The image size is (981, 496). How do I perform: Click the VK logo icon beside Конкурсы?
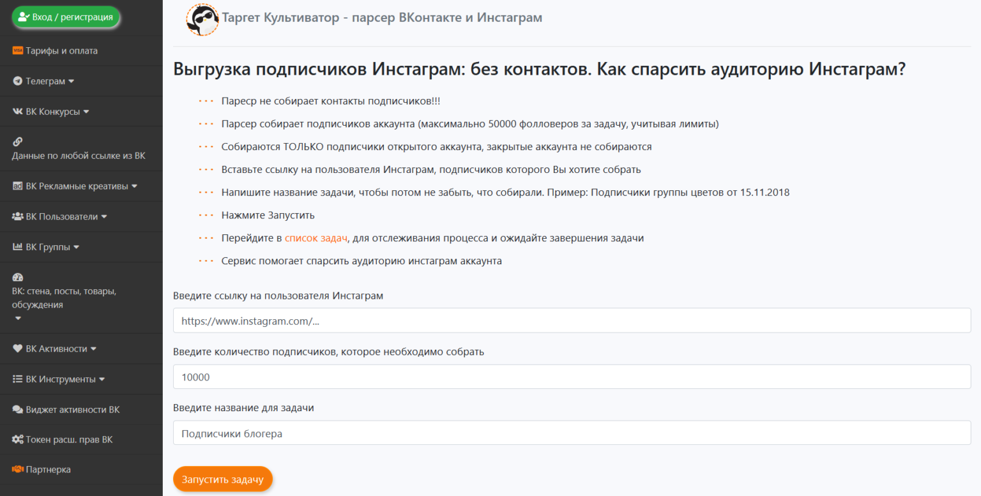18,112
